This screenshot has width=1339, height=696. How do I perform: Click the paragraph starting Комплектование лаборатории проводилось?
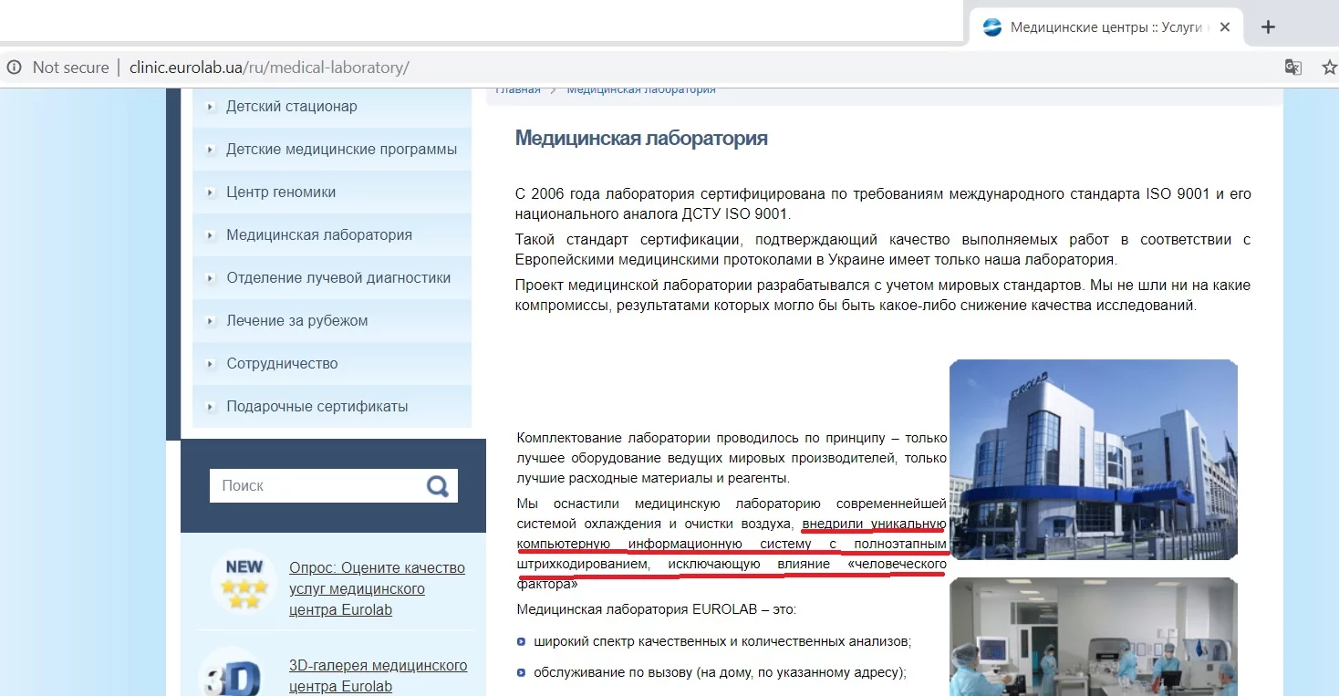click(732, 458)
